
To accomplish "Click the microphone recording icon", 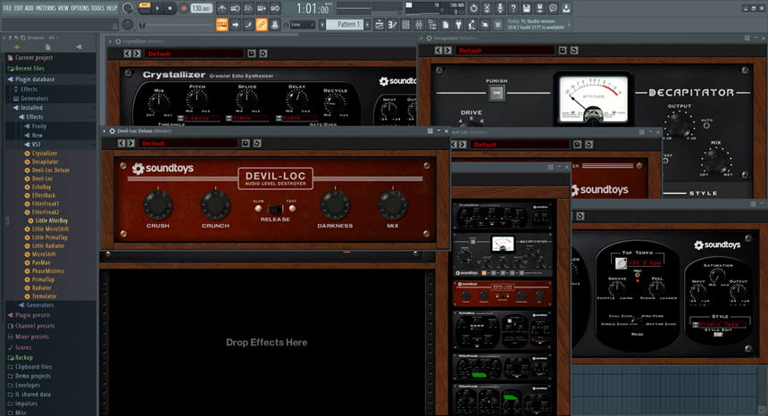I will pos(499,8).
